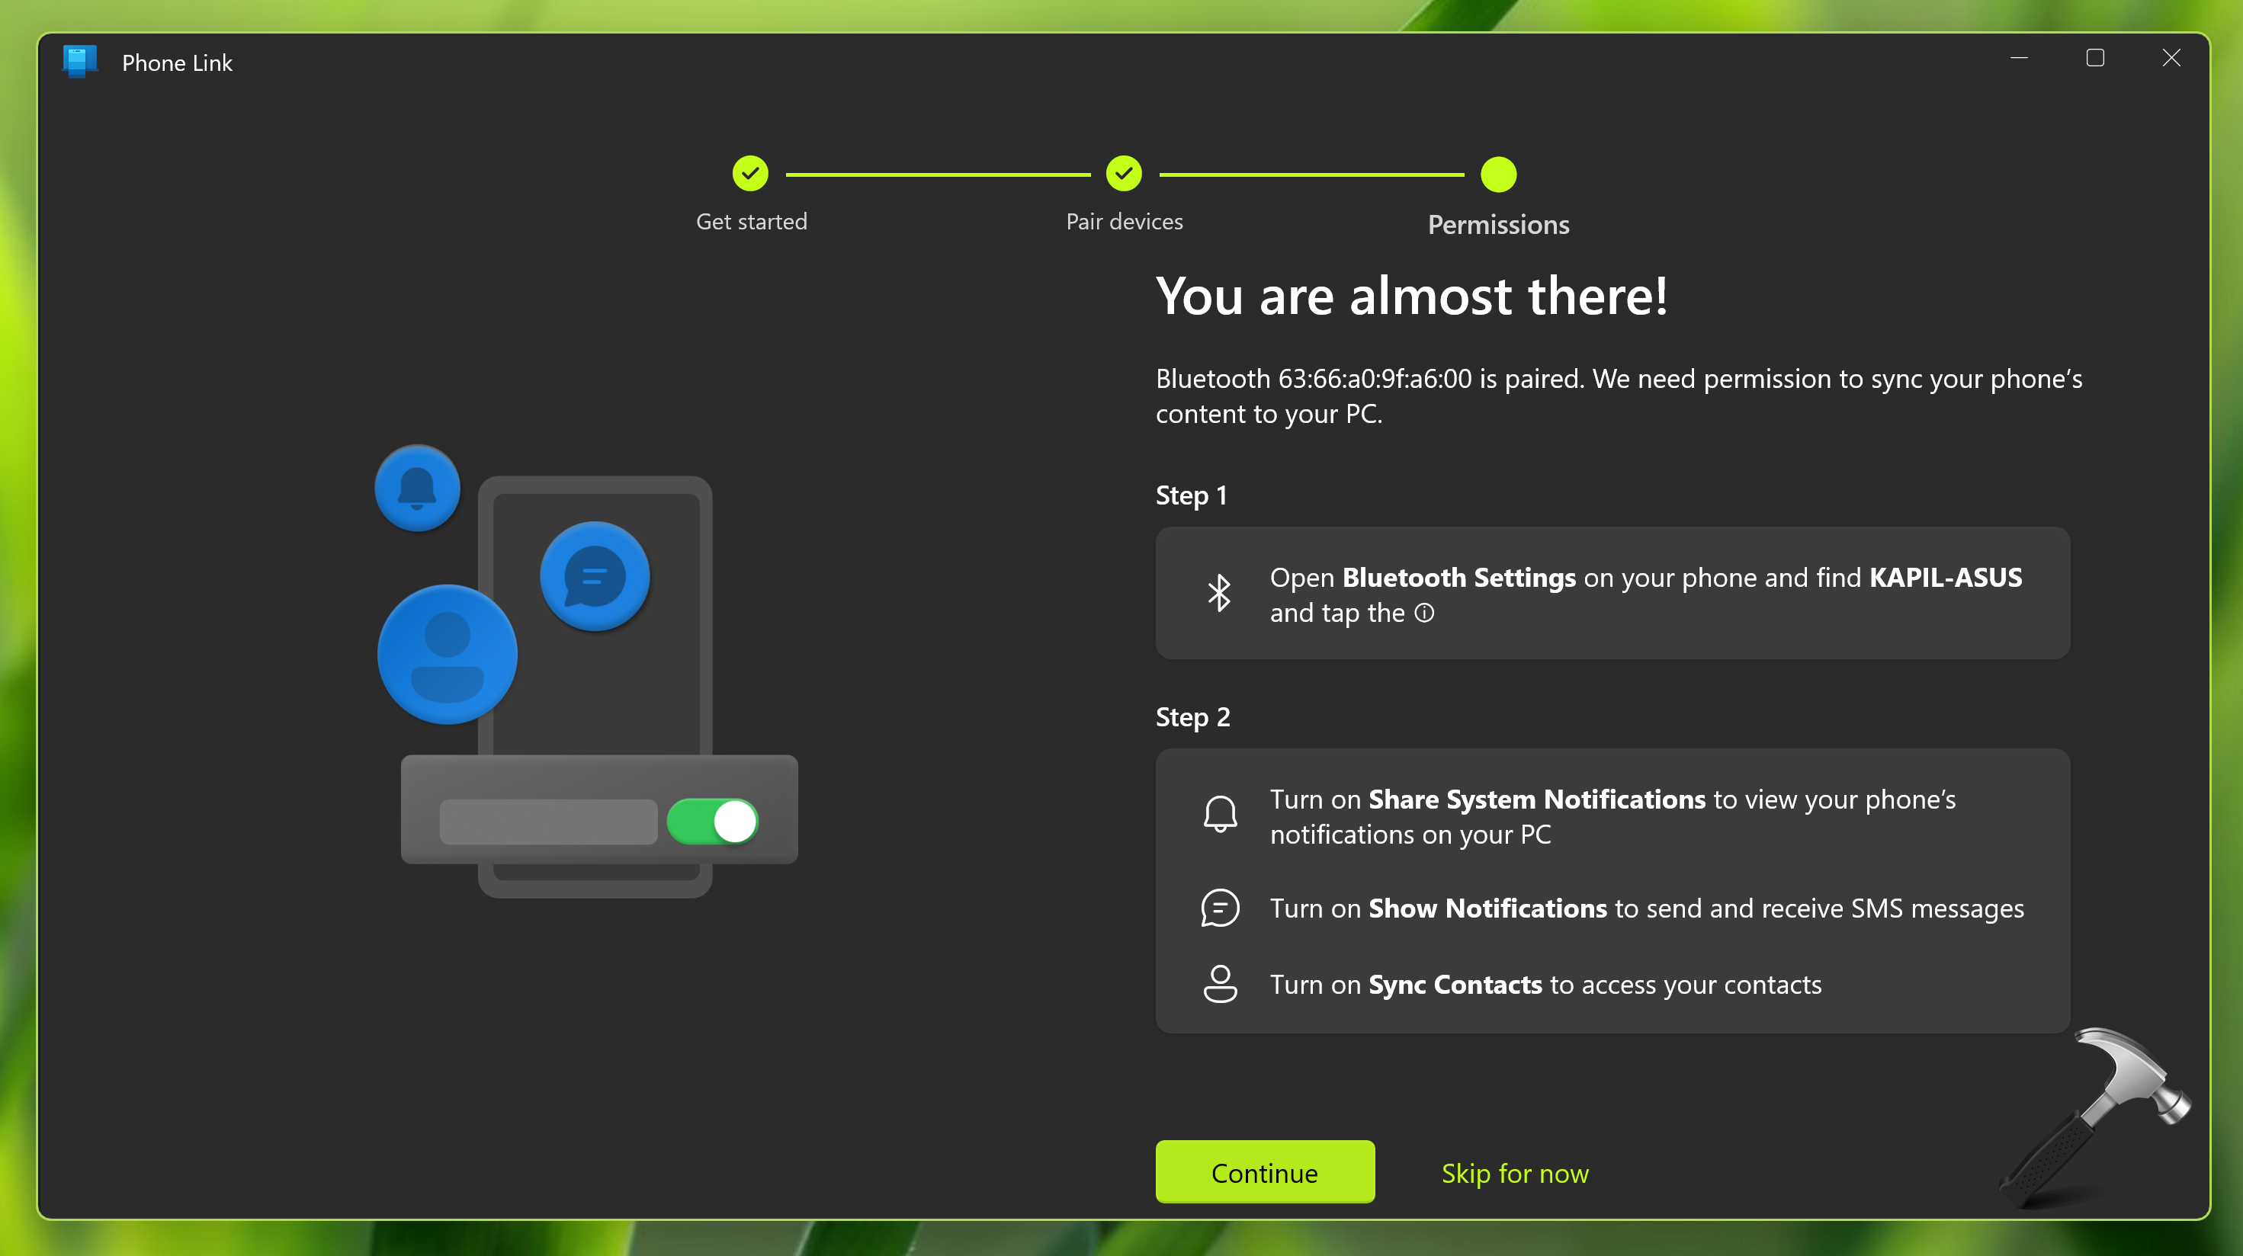The height and width of the screenshot is (1256, 2243).
Task: Click the Skip for now link
Action: (x=1514, y=1174)
